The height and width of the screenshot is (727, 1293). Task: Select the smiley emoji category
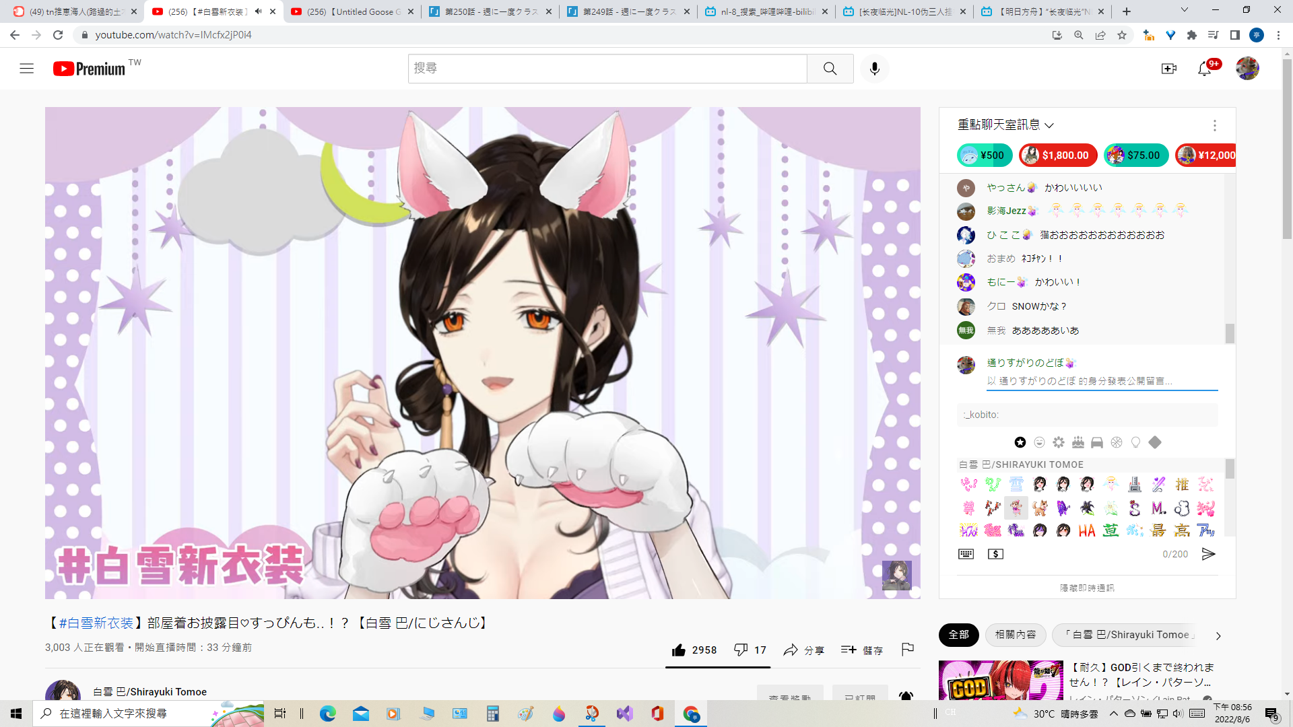tap(1039, 442)
